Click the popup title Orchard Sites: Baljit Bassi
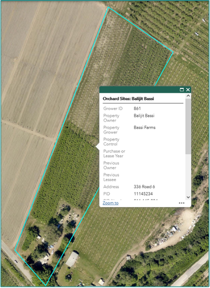 [x=129, y=99]
